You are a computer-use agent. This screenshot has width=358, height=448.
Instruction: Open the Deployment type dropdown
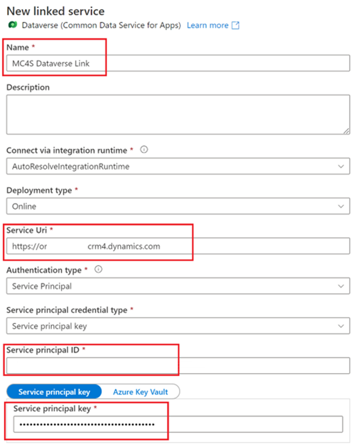click(x=178, y=206)
